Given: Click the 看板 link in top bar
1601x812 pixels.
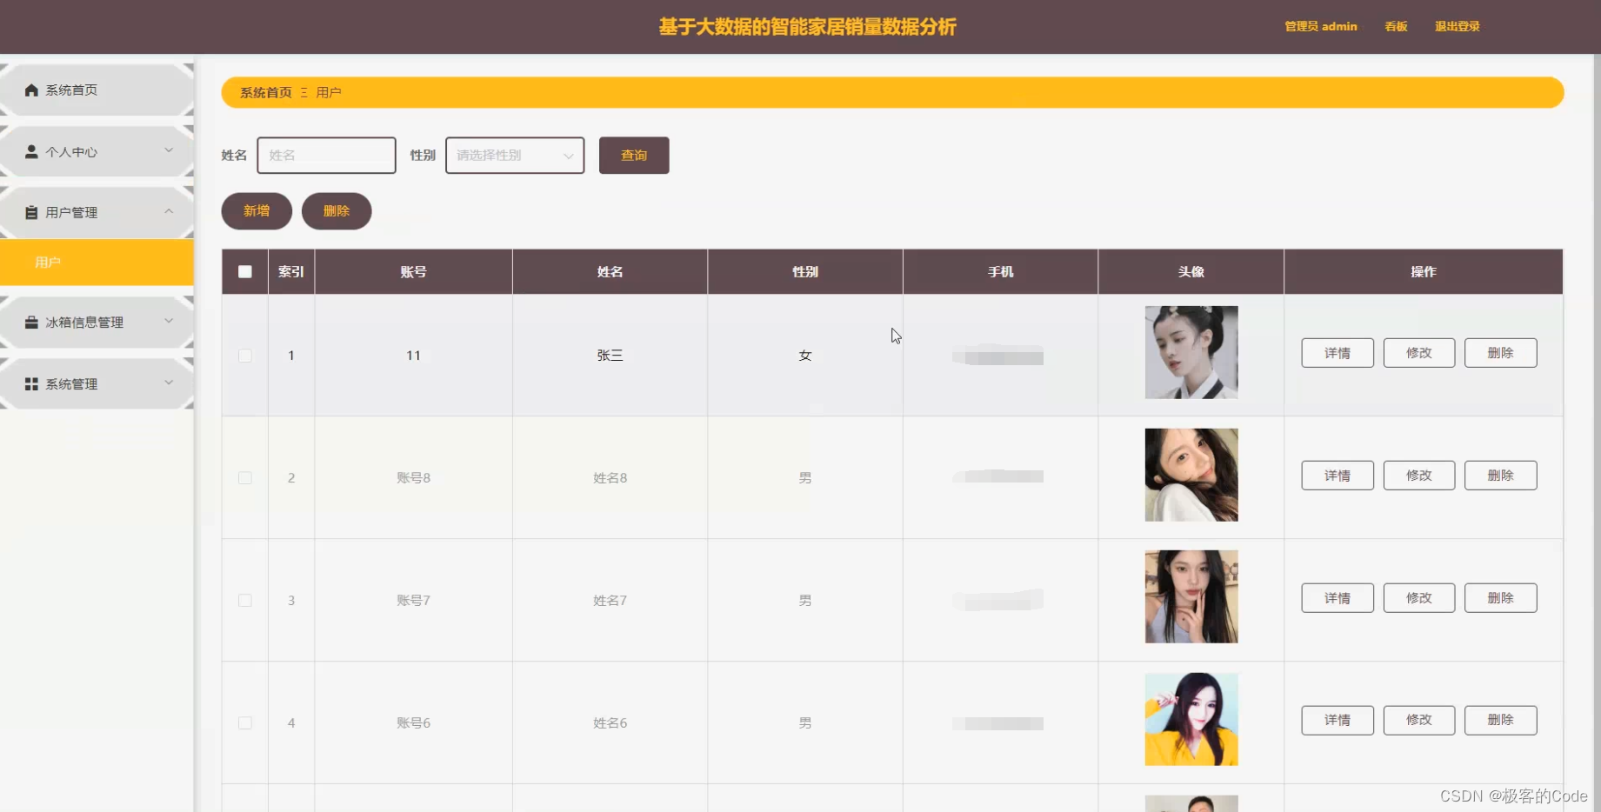Looking at the screenshot, I should pos(1396,27).
